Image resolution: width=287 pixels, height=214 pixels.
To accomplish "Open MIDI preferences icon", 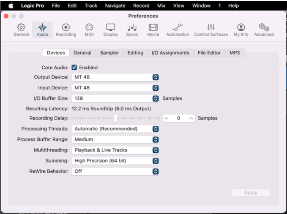I will tap(89, 27).
